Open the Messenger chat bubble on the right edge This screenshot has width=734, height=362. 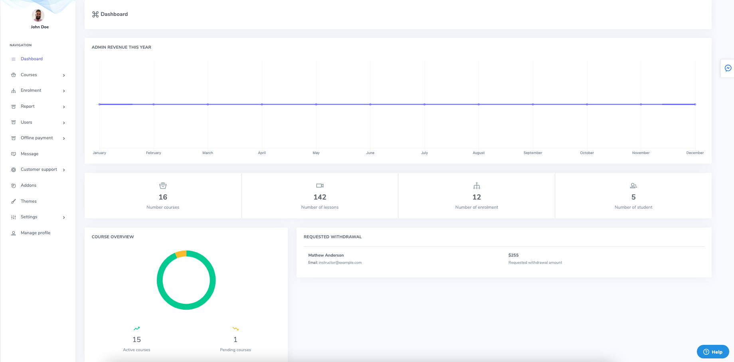pyautogui.click(x=728, y=68)
